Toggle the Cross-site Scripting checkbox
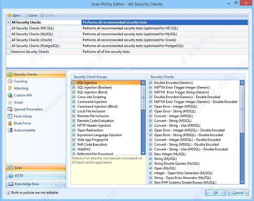This screenshot has width=254, height=201. (x=74, y=97)
